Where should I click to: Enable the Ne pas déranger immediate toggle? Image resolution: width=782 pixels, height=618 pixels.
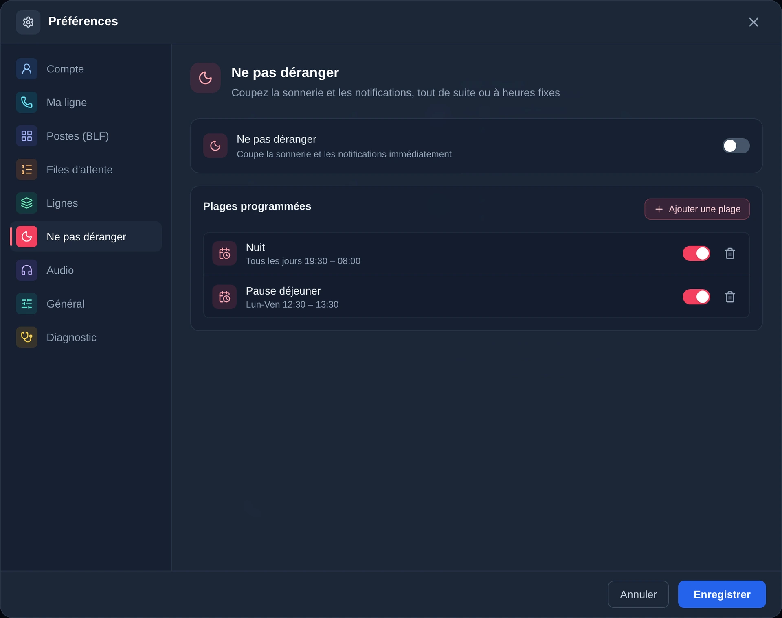pyautogui.click(x=736, y=146)
